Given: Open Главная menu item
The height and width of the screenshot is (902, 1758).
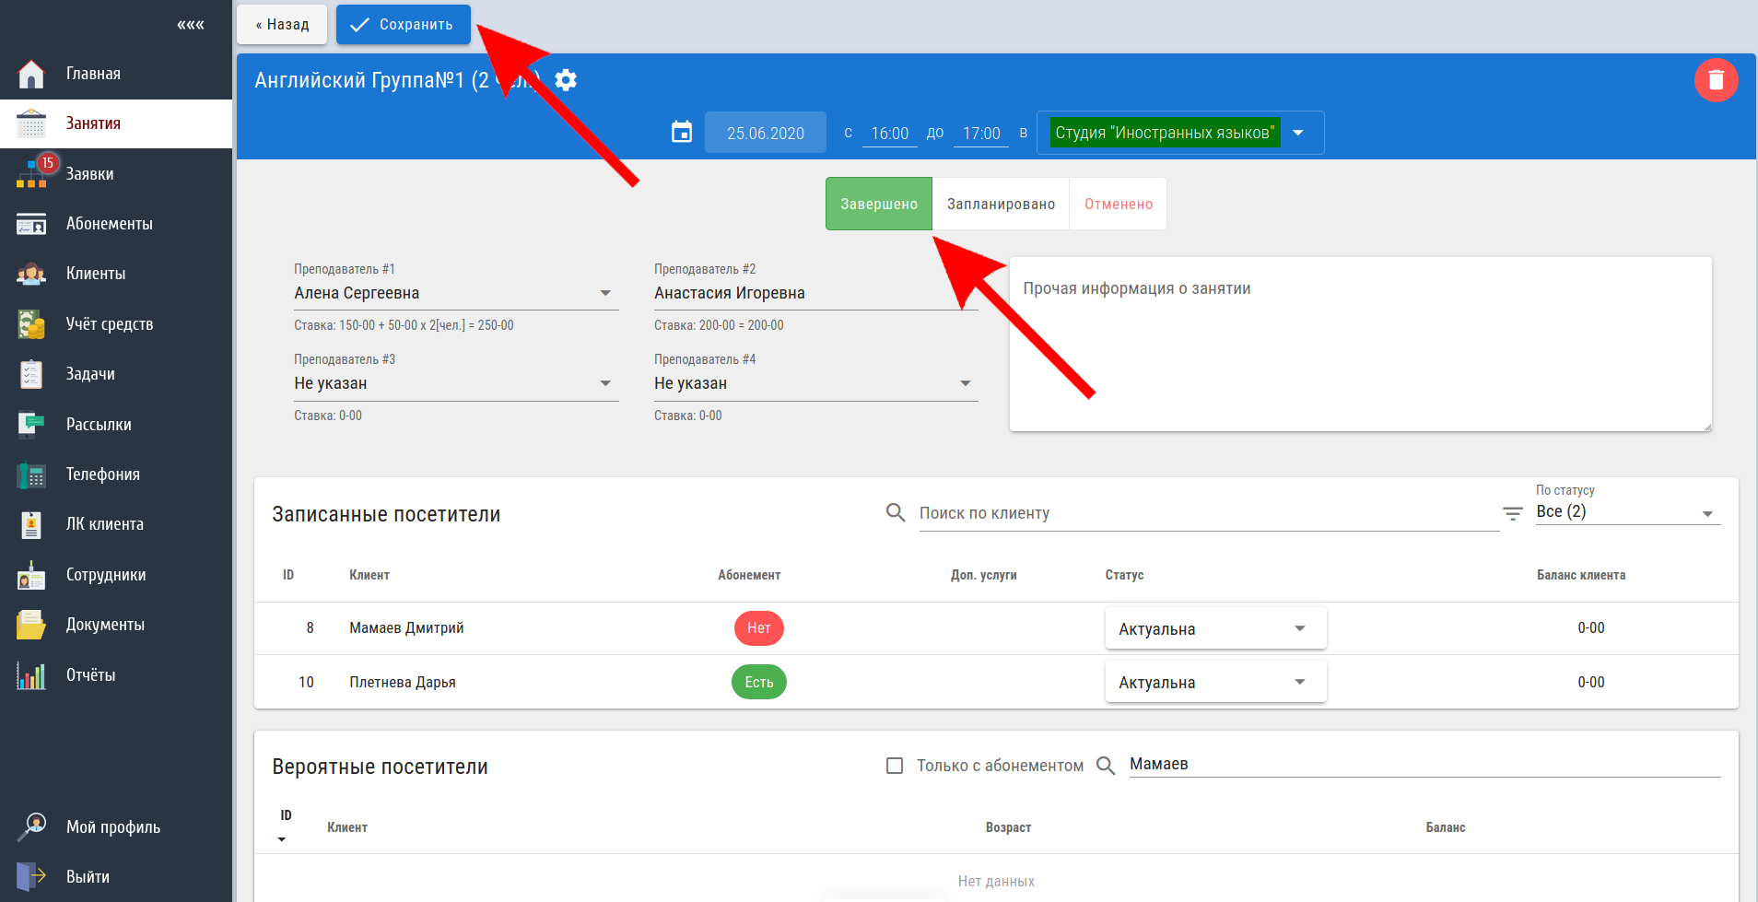Looking at the screenshot, I should [x=93, y=74].
